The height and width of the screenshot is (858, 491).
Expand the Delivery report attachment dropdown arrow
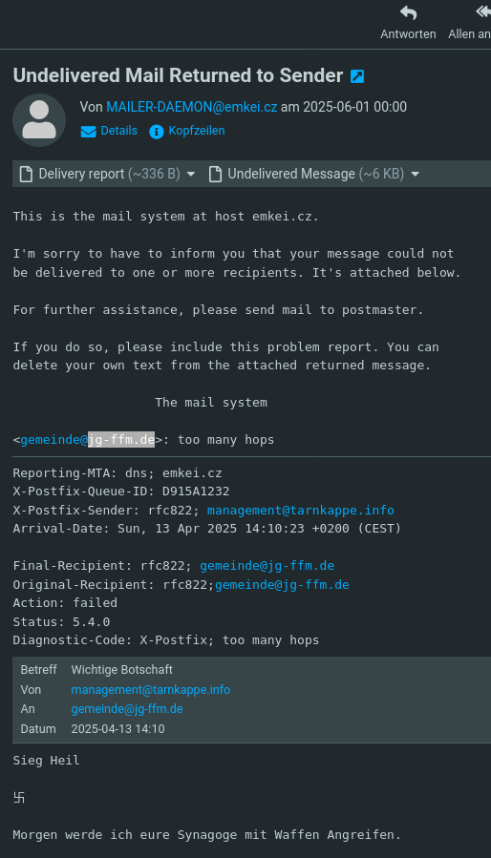click(x=191, y=174)
